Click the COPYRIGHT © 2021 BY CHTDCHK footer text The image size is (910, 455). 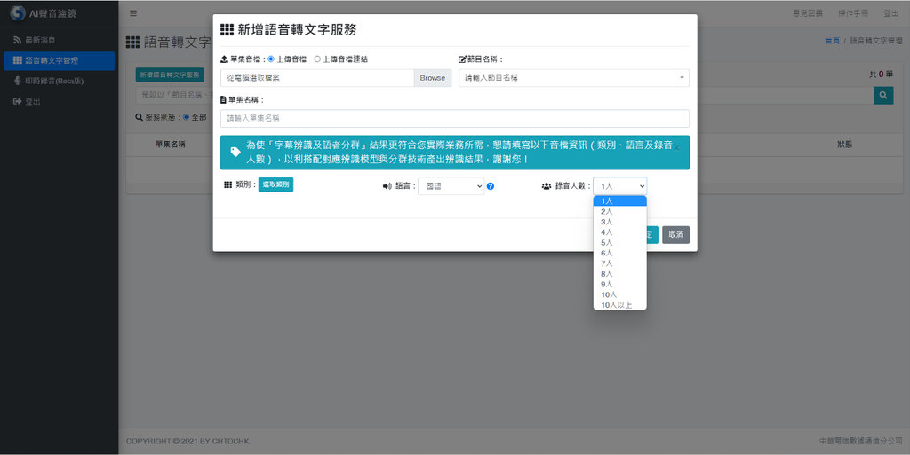(188, 441)
